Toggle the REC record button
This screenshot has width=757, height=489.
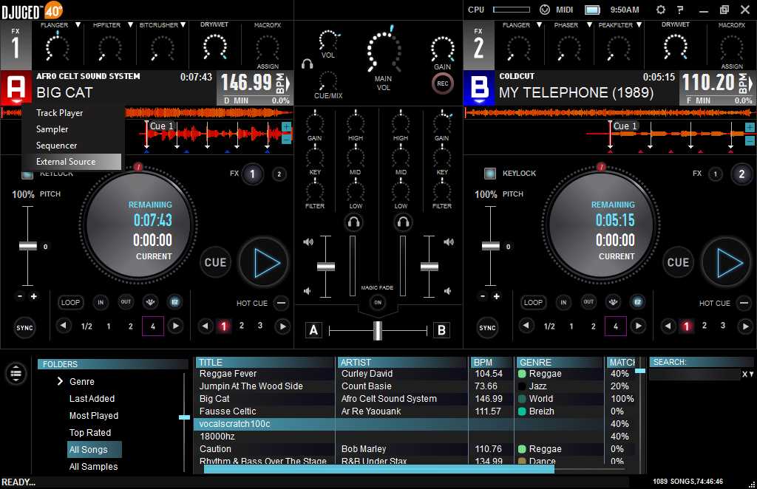tap(442, 83)
